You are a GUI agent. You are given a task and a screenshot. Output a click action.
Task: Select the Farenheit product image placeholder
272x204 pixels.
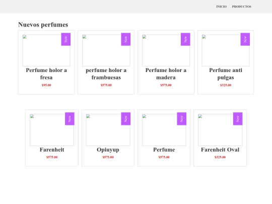[x=52, y=130]
